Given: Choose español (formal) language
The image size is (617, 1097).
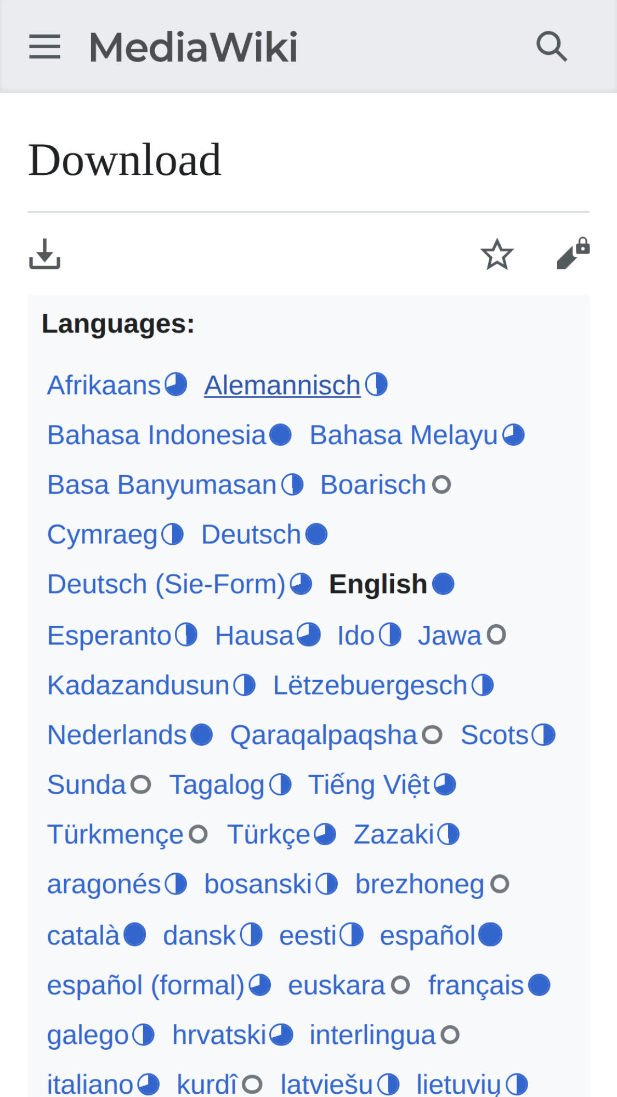Looking at the screenshot, I should [145, 985].
